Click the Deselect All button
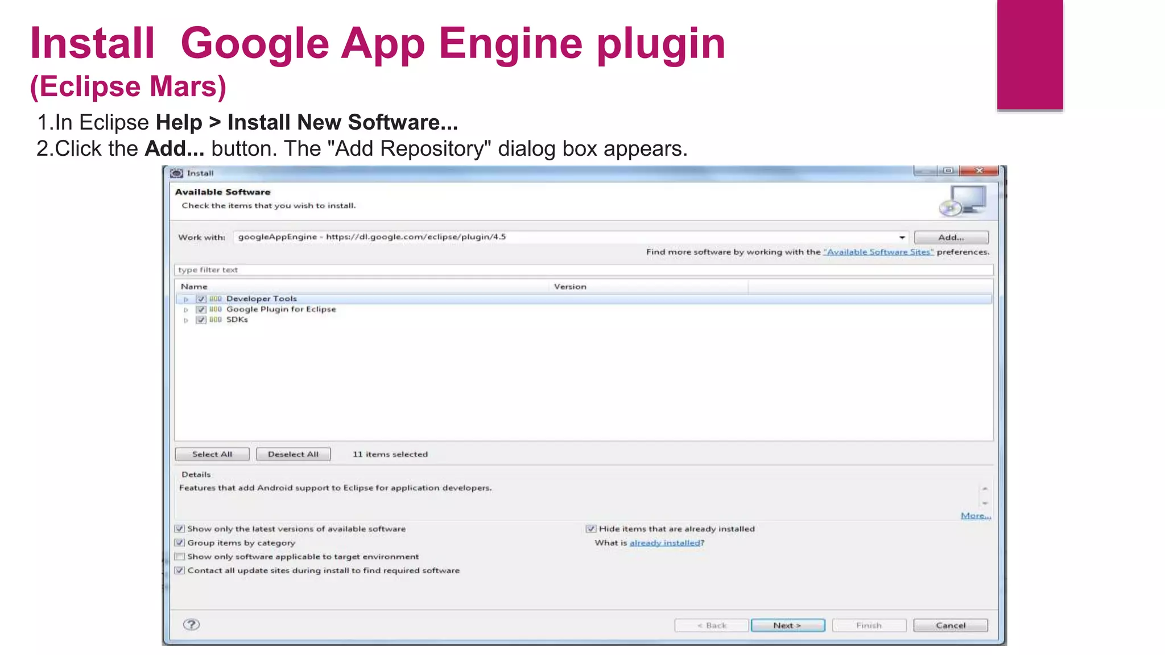This screenshot has height=655, width=1165. click(293, 454)
